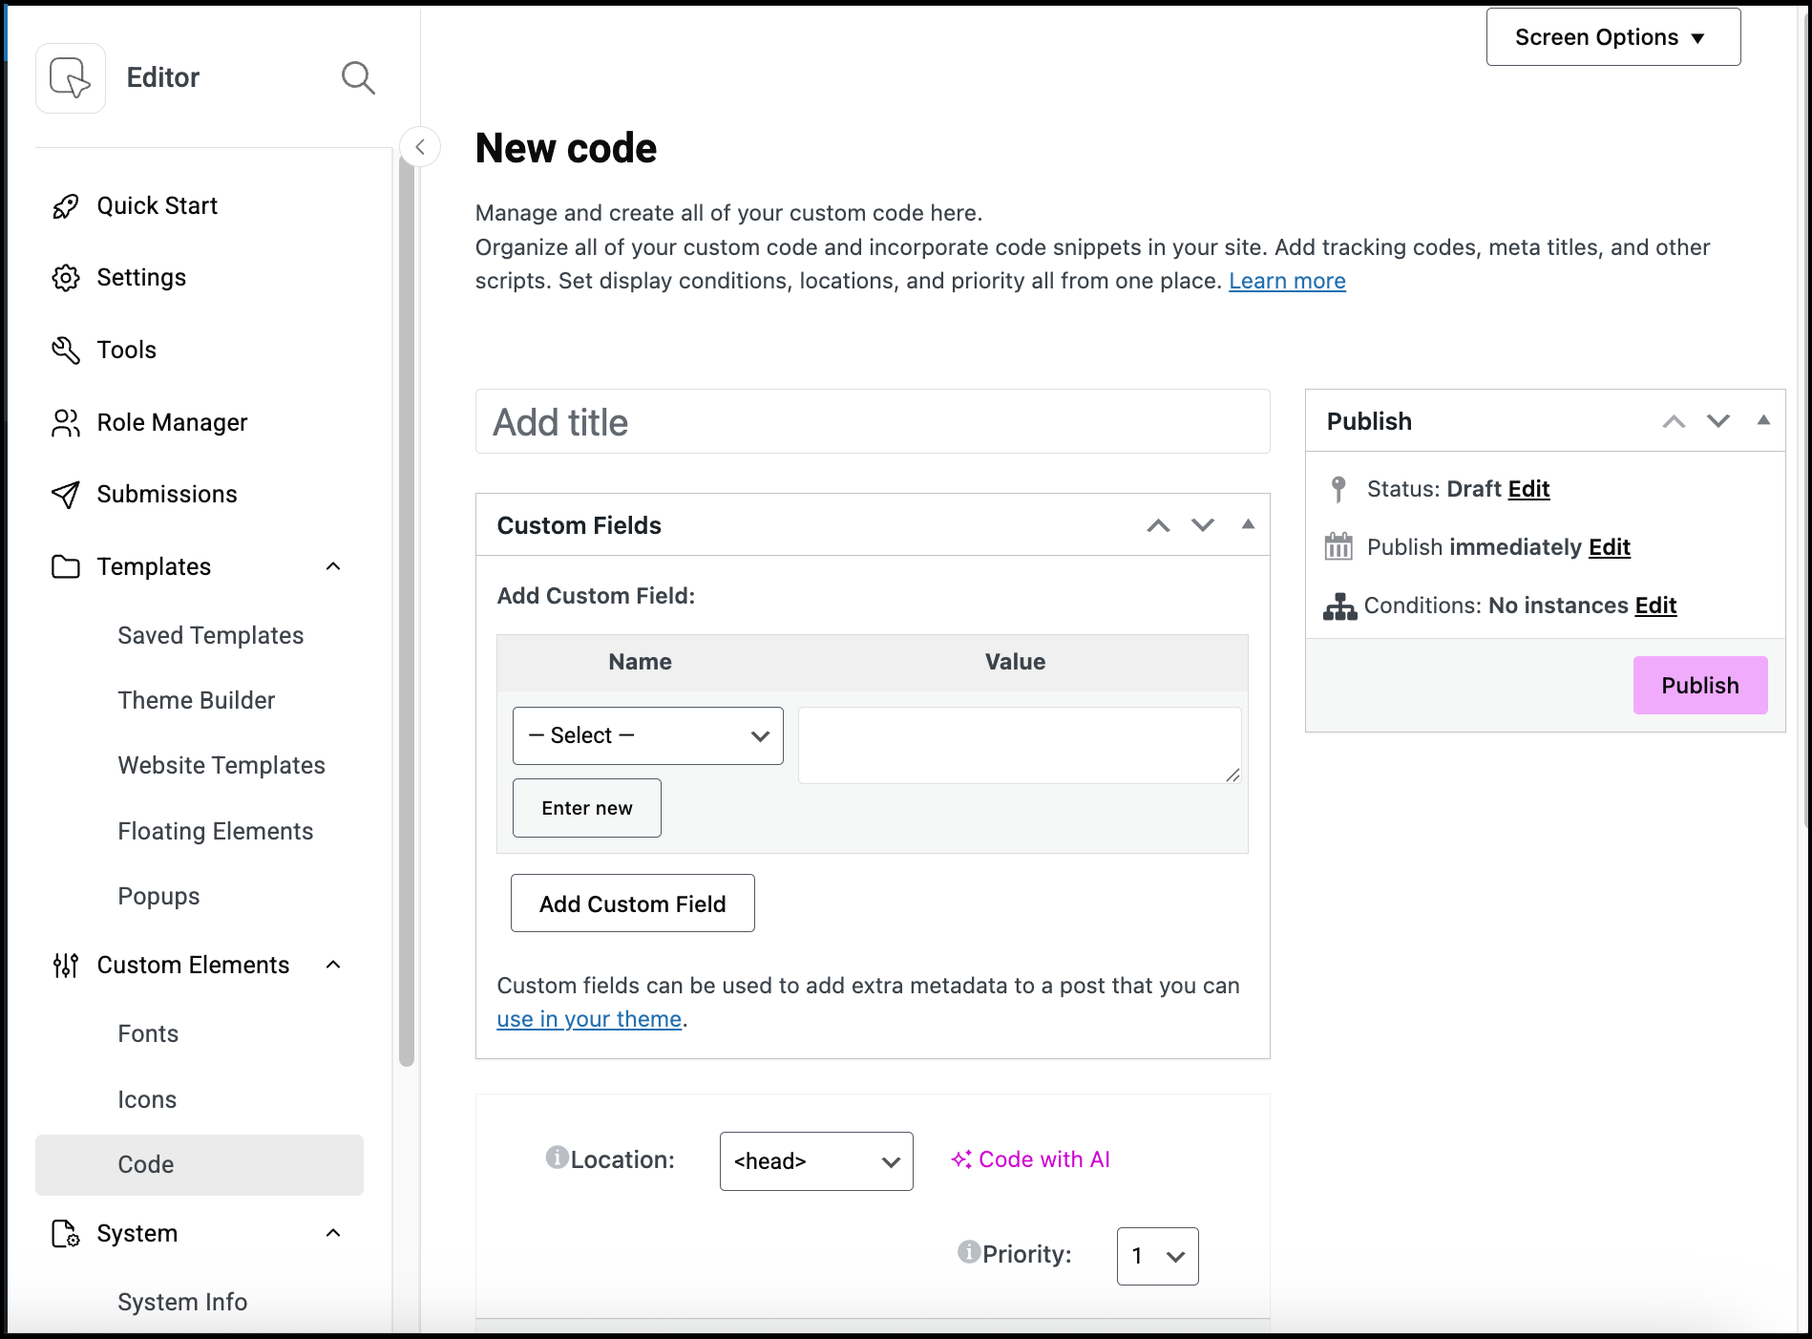
Task: Open the Priority dropdown
Action: coord(1157,1256)
